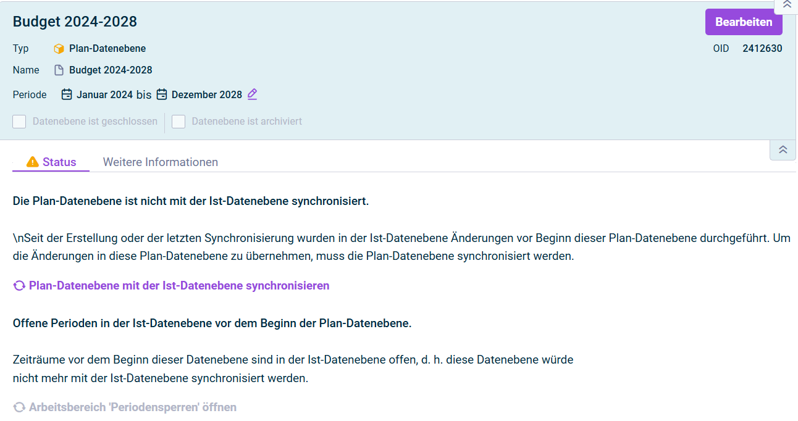Edit the period with the pencil icon
The width and height of the screenshot is (798, 421).
pos(252,94)
